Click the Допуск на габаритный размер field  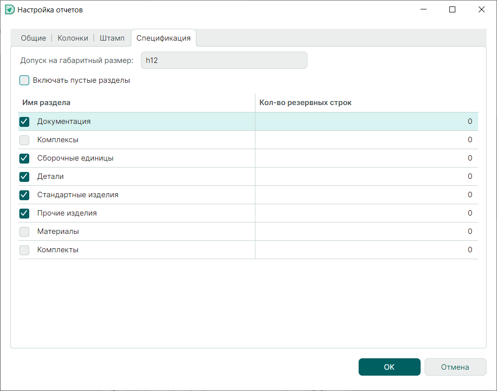[x=224, y=60]
